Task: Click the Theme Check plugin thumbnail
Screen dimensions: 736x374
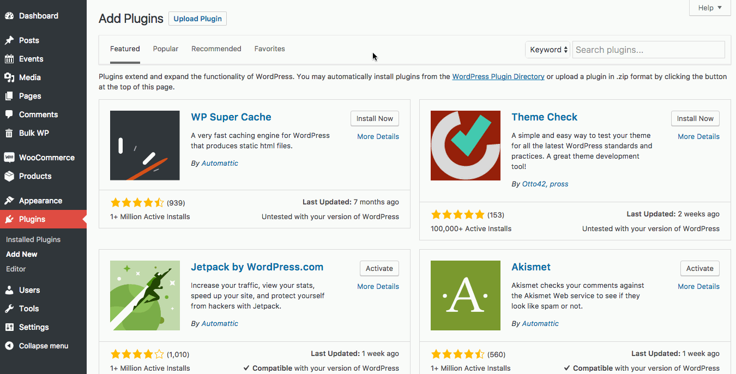Action: tap(466, 146)
